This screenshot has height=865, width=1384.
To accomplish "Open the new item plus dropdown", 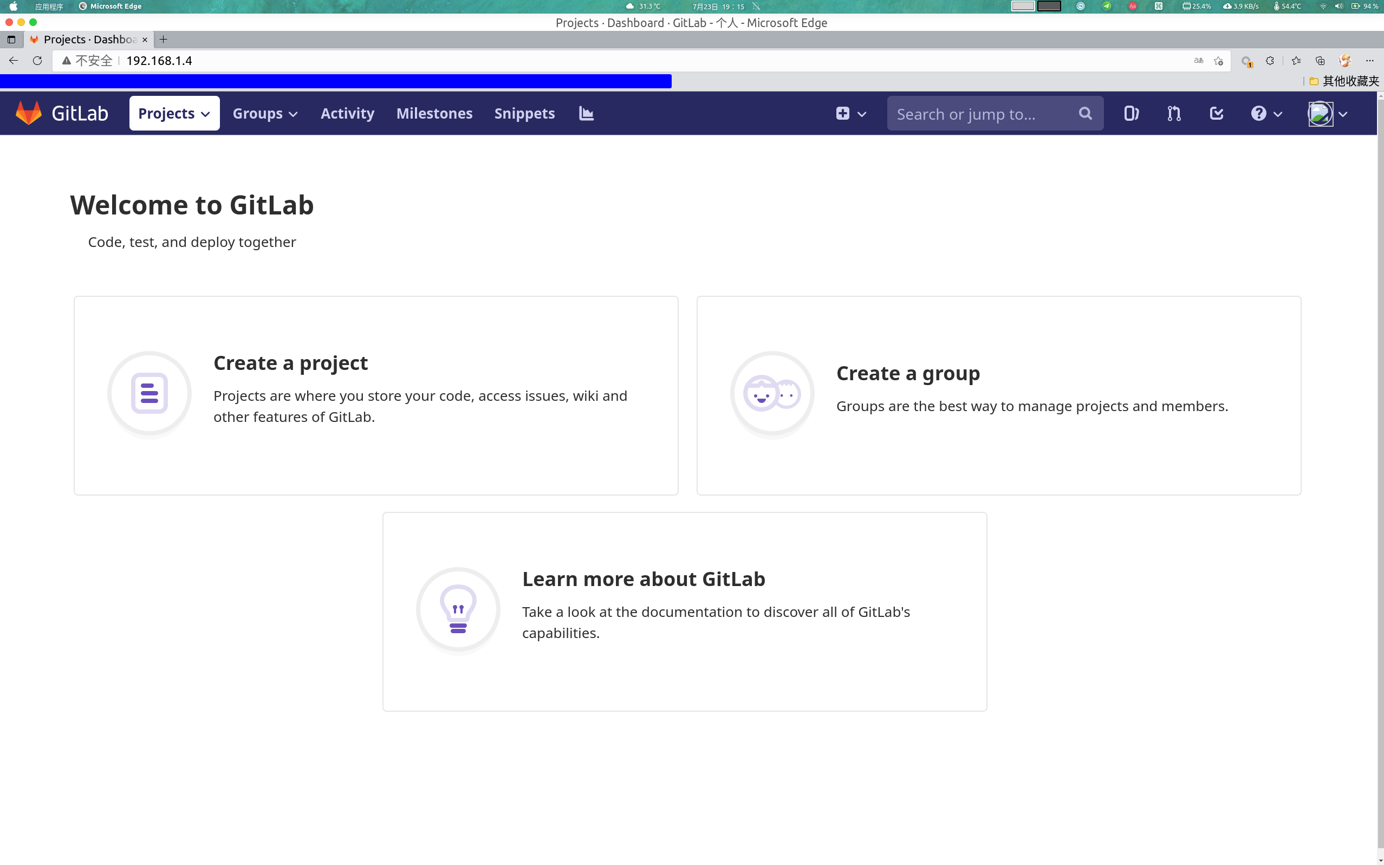I will (x=850, y=113).
